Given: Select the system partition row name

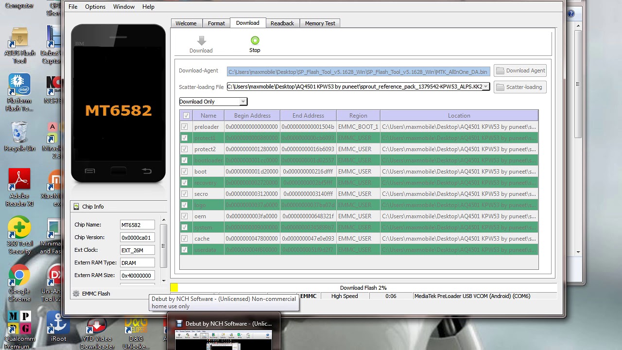Looking at the screenshot, I should click(203, 227).
